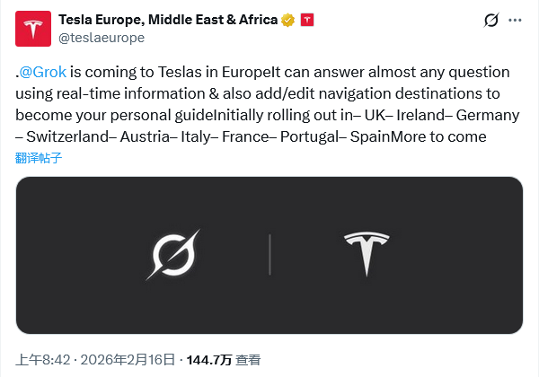539x377 pixels.
Task: Click the red Tesla affiliate badge
Action: (x=306, y=20)
